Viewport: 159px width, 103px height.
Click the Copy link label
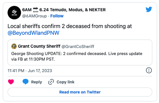[x=65, y=82]
